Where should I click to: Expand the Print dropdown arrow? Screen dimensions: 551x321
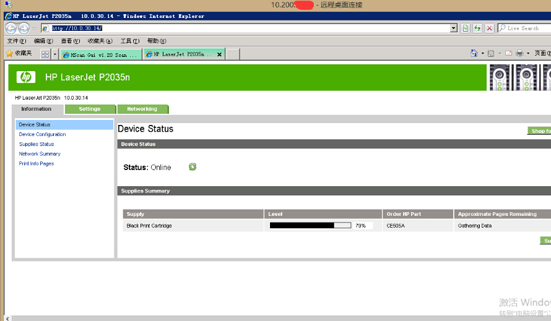tap(528, 53)
